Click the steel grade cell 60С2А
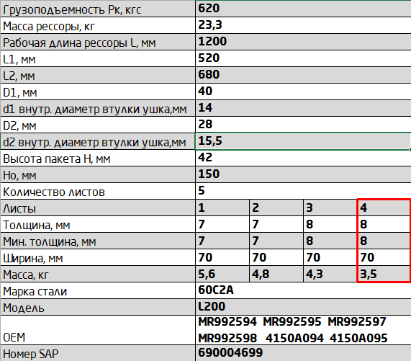Image resolution: width=411 pixels, height=361 pixels. tap(303, 290)
